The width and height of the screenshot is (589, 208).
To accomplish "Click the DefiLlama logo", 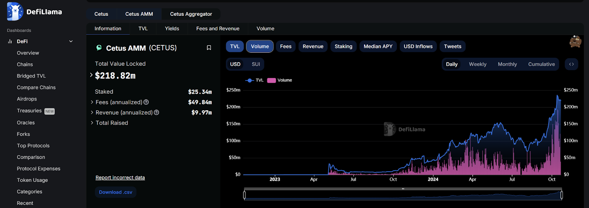I will 34,12.
